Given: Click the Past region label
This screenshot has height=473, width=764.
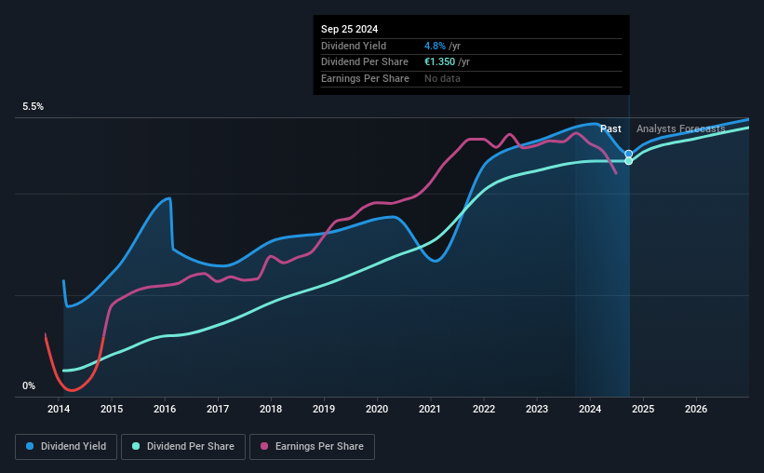Looking at the screenshot, I should (x=610, y=128).
